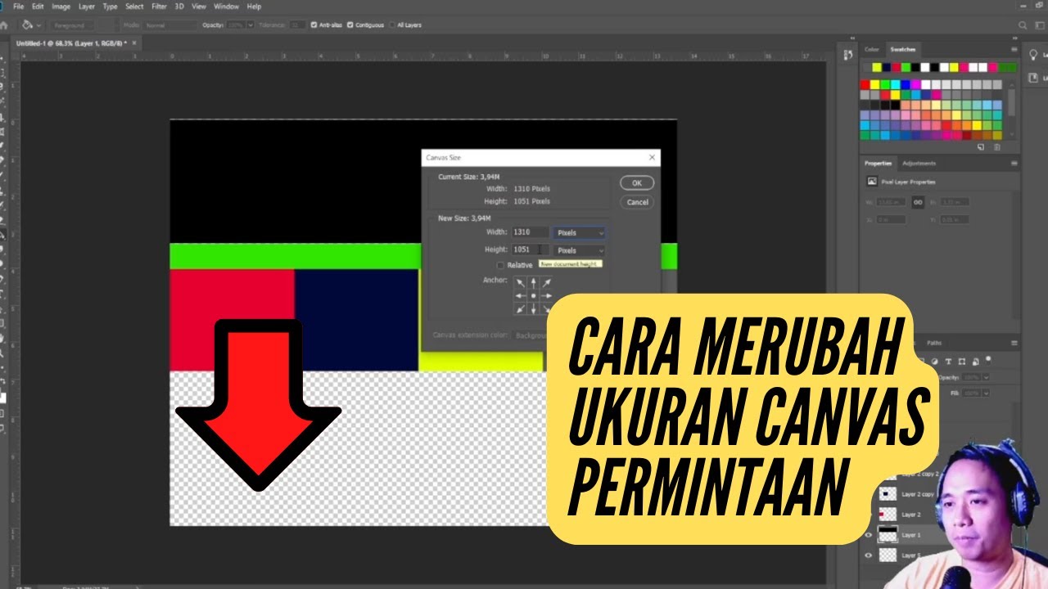Viewport: 1048px width, 589px height.
Task: Set the anchor to top-right arrow
Action: [547, 283]
